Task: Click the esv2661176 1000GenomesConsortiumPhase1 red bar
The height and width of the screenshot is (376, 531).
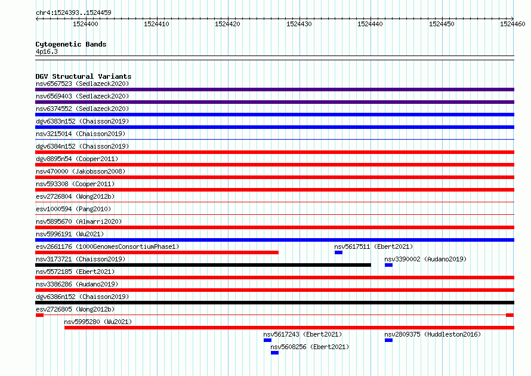Action: coord(157,252)
